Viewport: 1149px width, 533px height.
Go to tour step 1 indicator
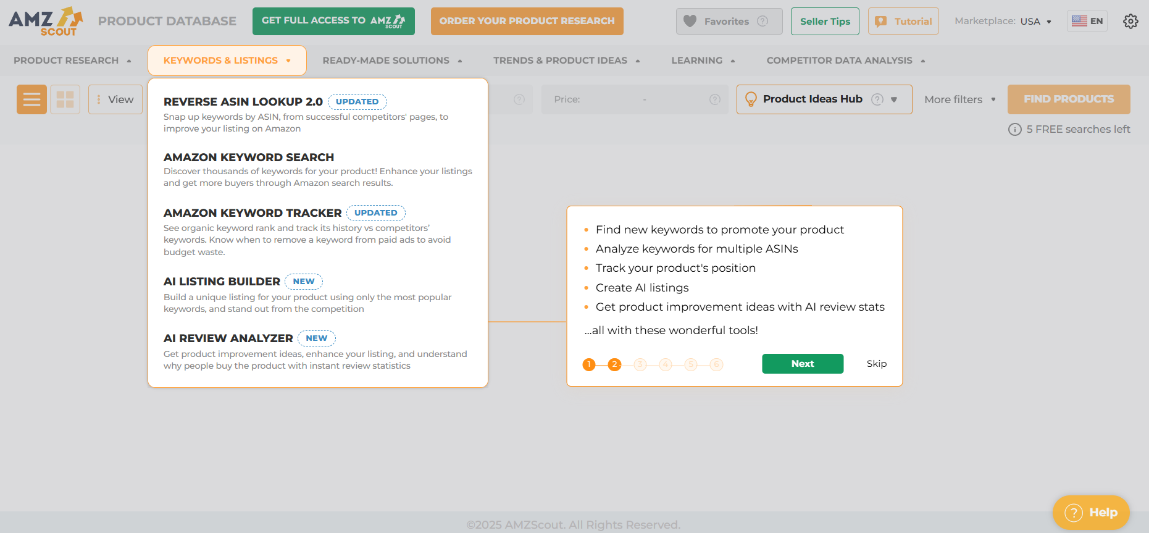pyautogui.click(x=589, y=364)
